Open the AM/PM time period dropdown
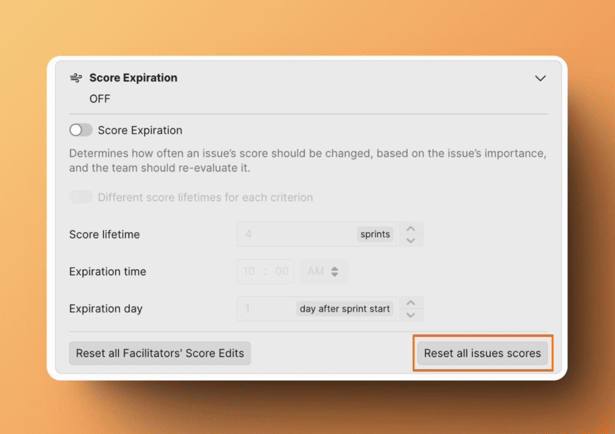Image resolution: width=615 pixels, height=434 pixels. tap(323, 271)
